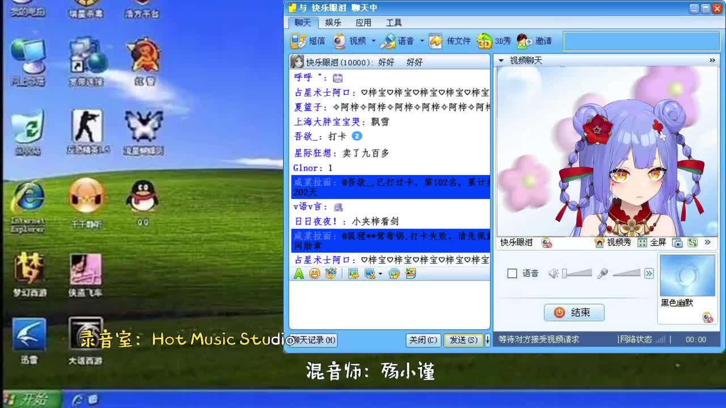Click chat message '上海大胖宝宝哭: 飘雪'
The width and height of the screenshot is (726, 408).
pyautogui.click(x=341, y=122)
